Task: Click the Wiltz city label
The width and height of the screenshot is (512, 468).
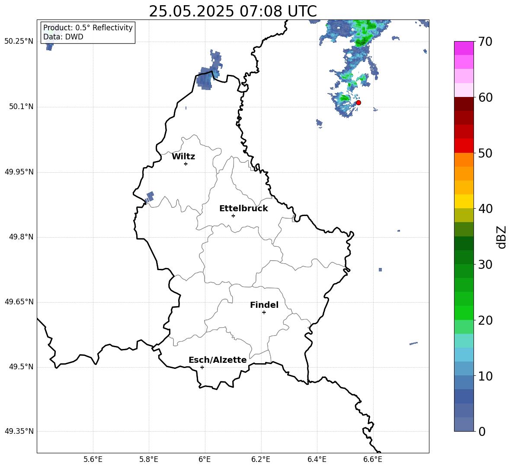Action: (x=183, y=157)
